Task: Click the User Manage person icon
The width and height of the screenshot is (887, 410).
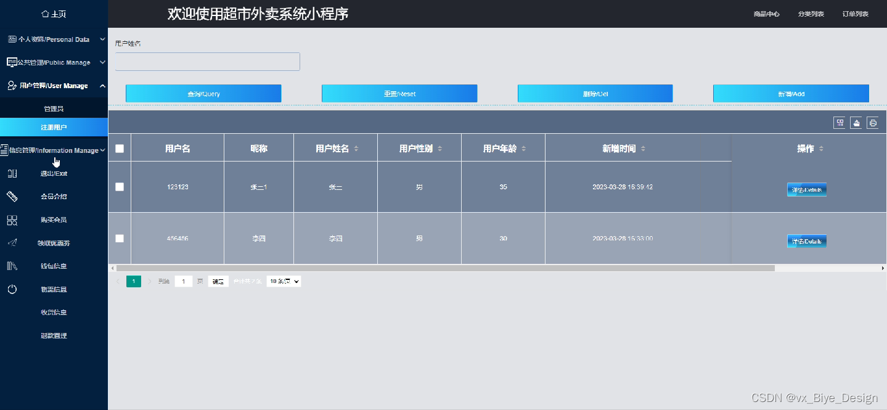Action: 12,86
